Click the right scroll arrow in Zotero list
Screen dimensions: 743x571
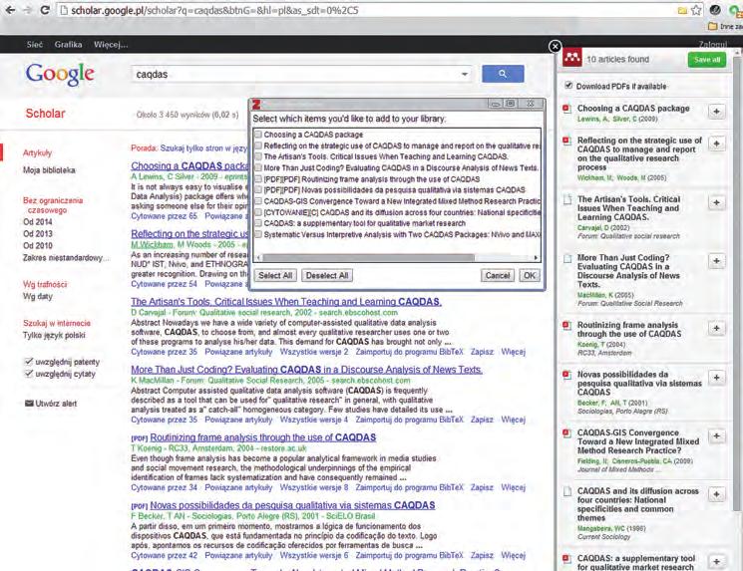[536, 257]
